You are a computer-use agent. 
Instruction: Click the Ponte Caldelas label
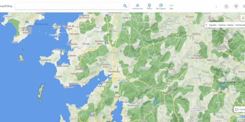coord(151,87)
